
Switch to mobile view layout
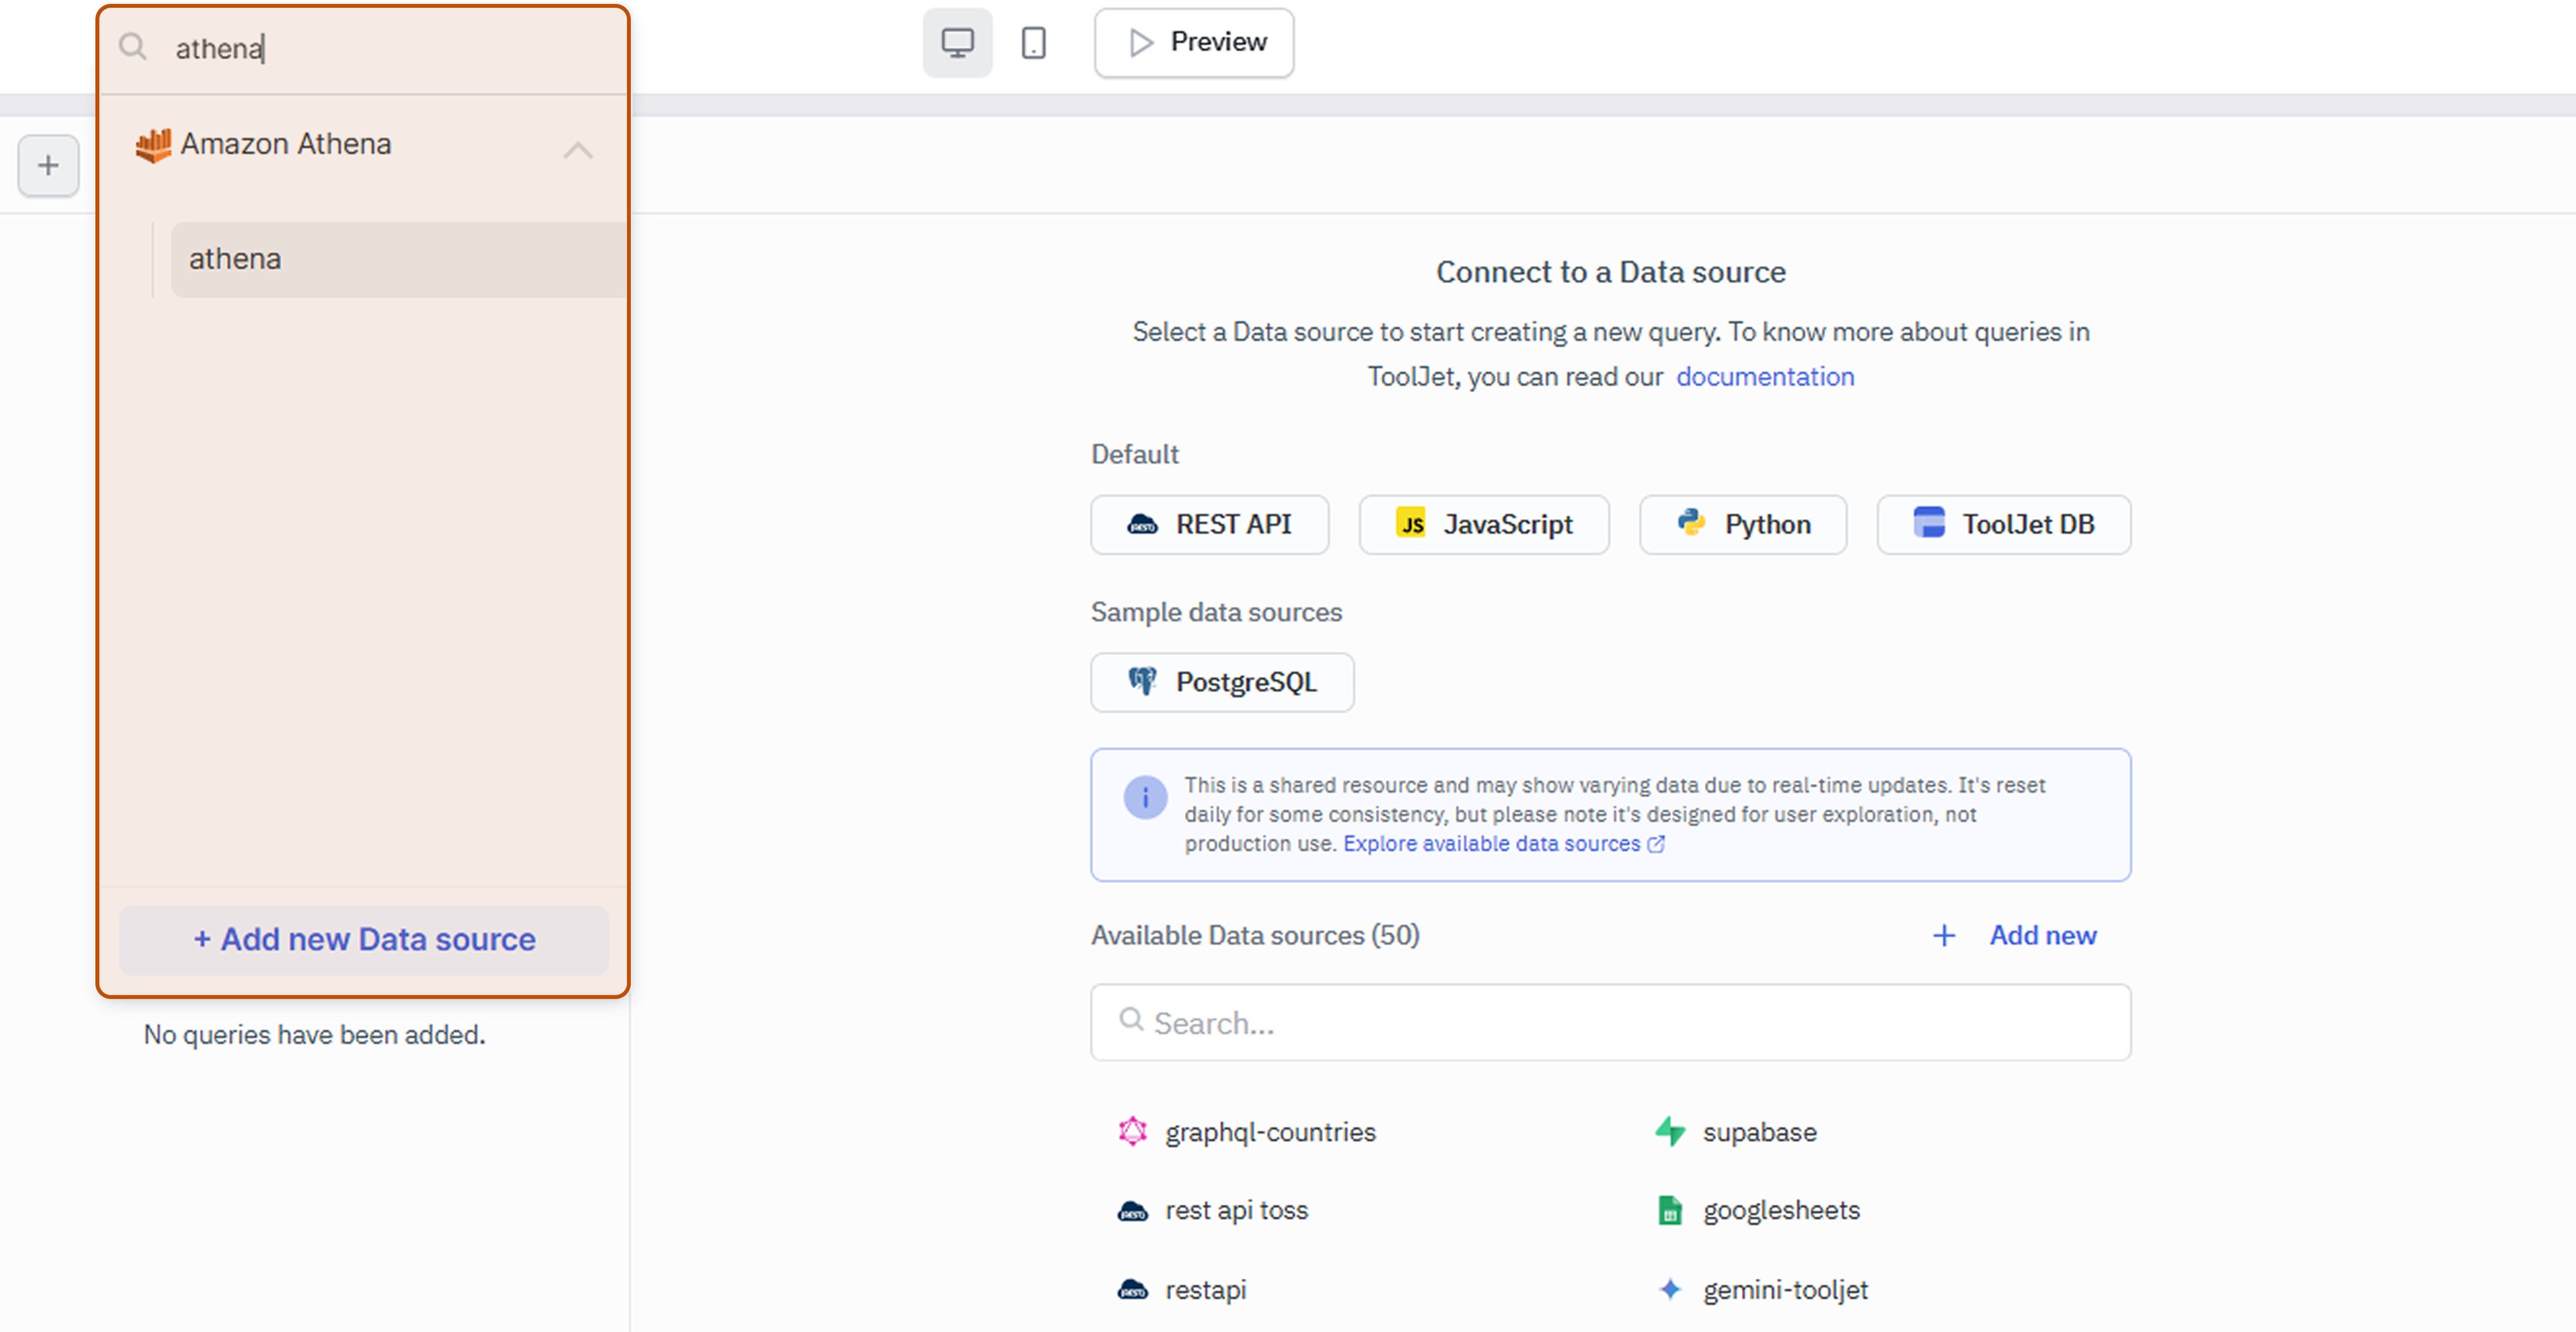point(1033,43)
